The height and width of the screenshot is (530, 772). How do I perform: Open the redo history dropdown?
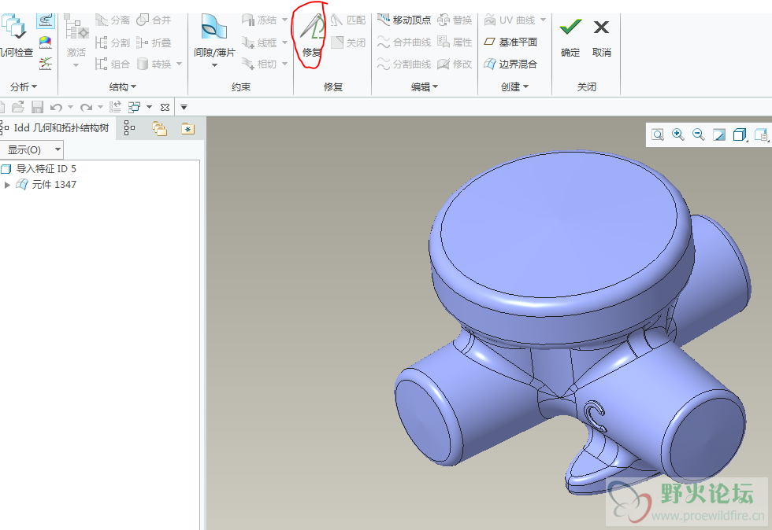point(100,107)
